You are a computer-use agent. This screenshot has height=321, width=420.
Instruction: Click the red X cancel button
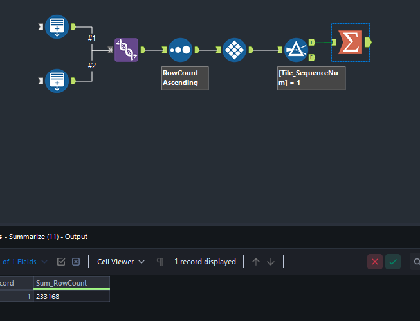[375, 262]
